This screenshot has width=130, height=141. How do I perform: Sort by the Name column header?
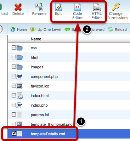tap(36, 39)
